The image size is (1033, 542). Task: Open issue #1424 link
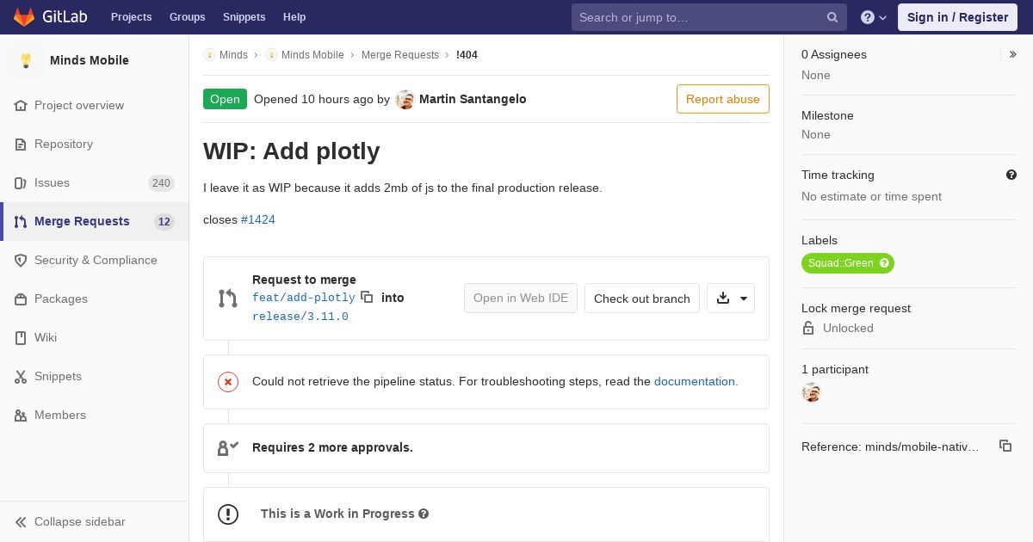click(258, 219)
